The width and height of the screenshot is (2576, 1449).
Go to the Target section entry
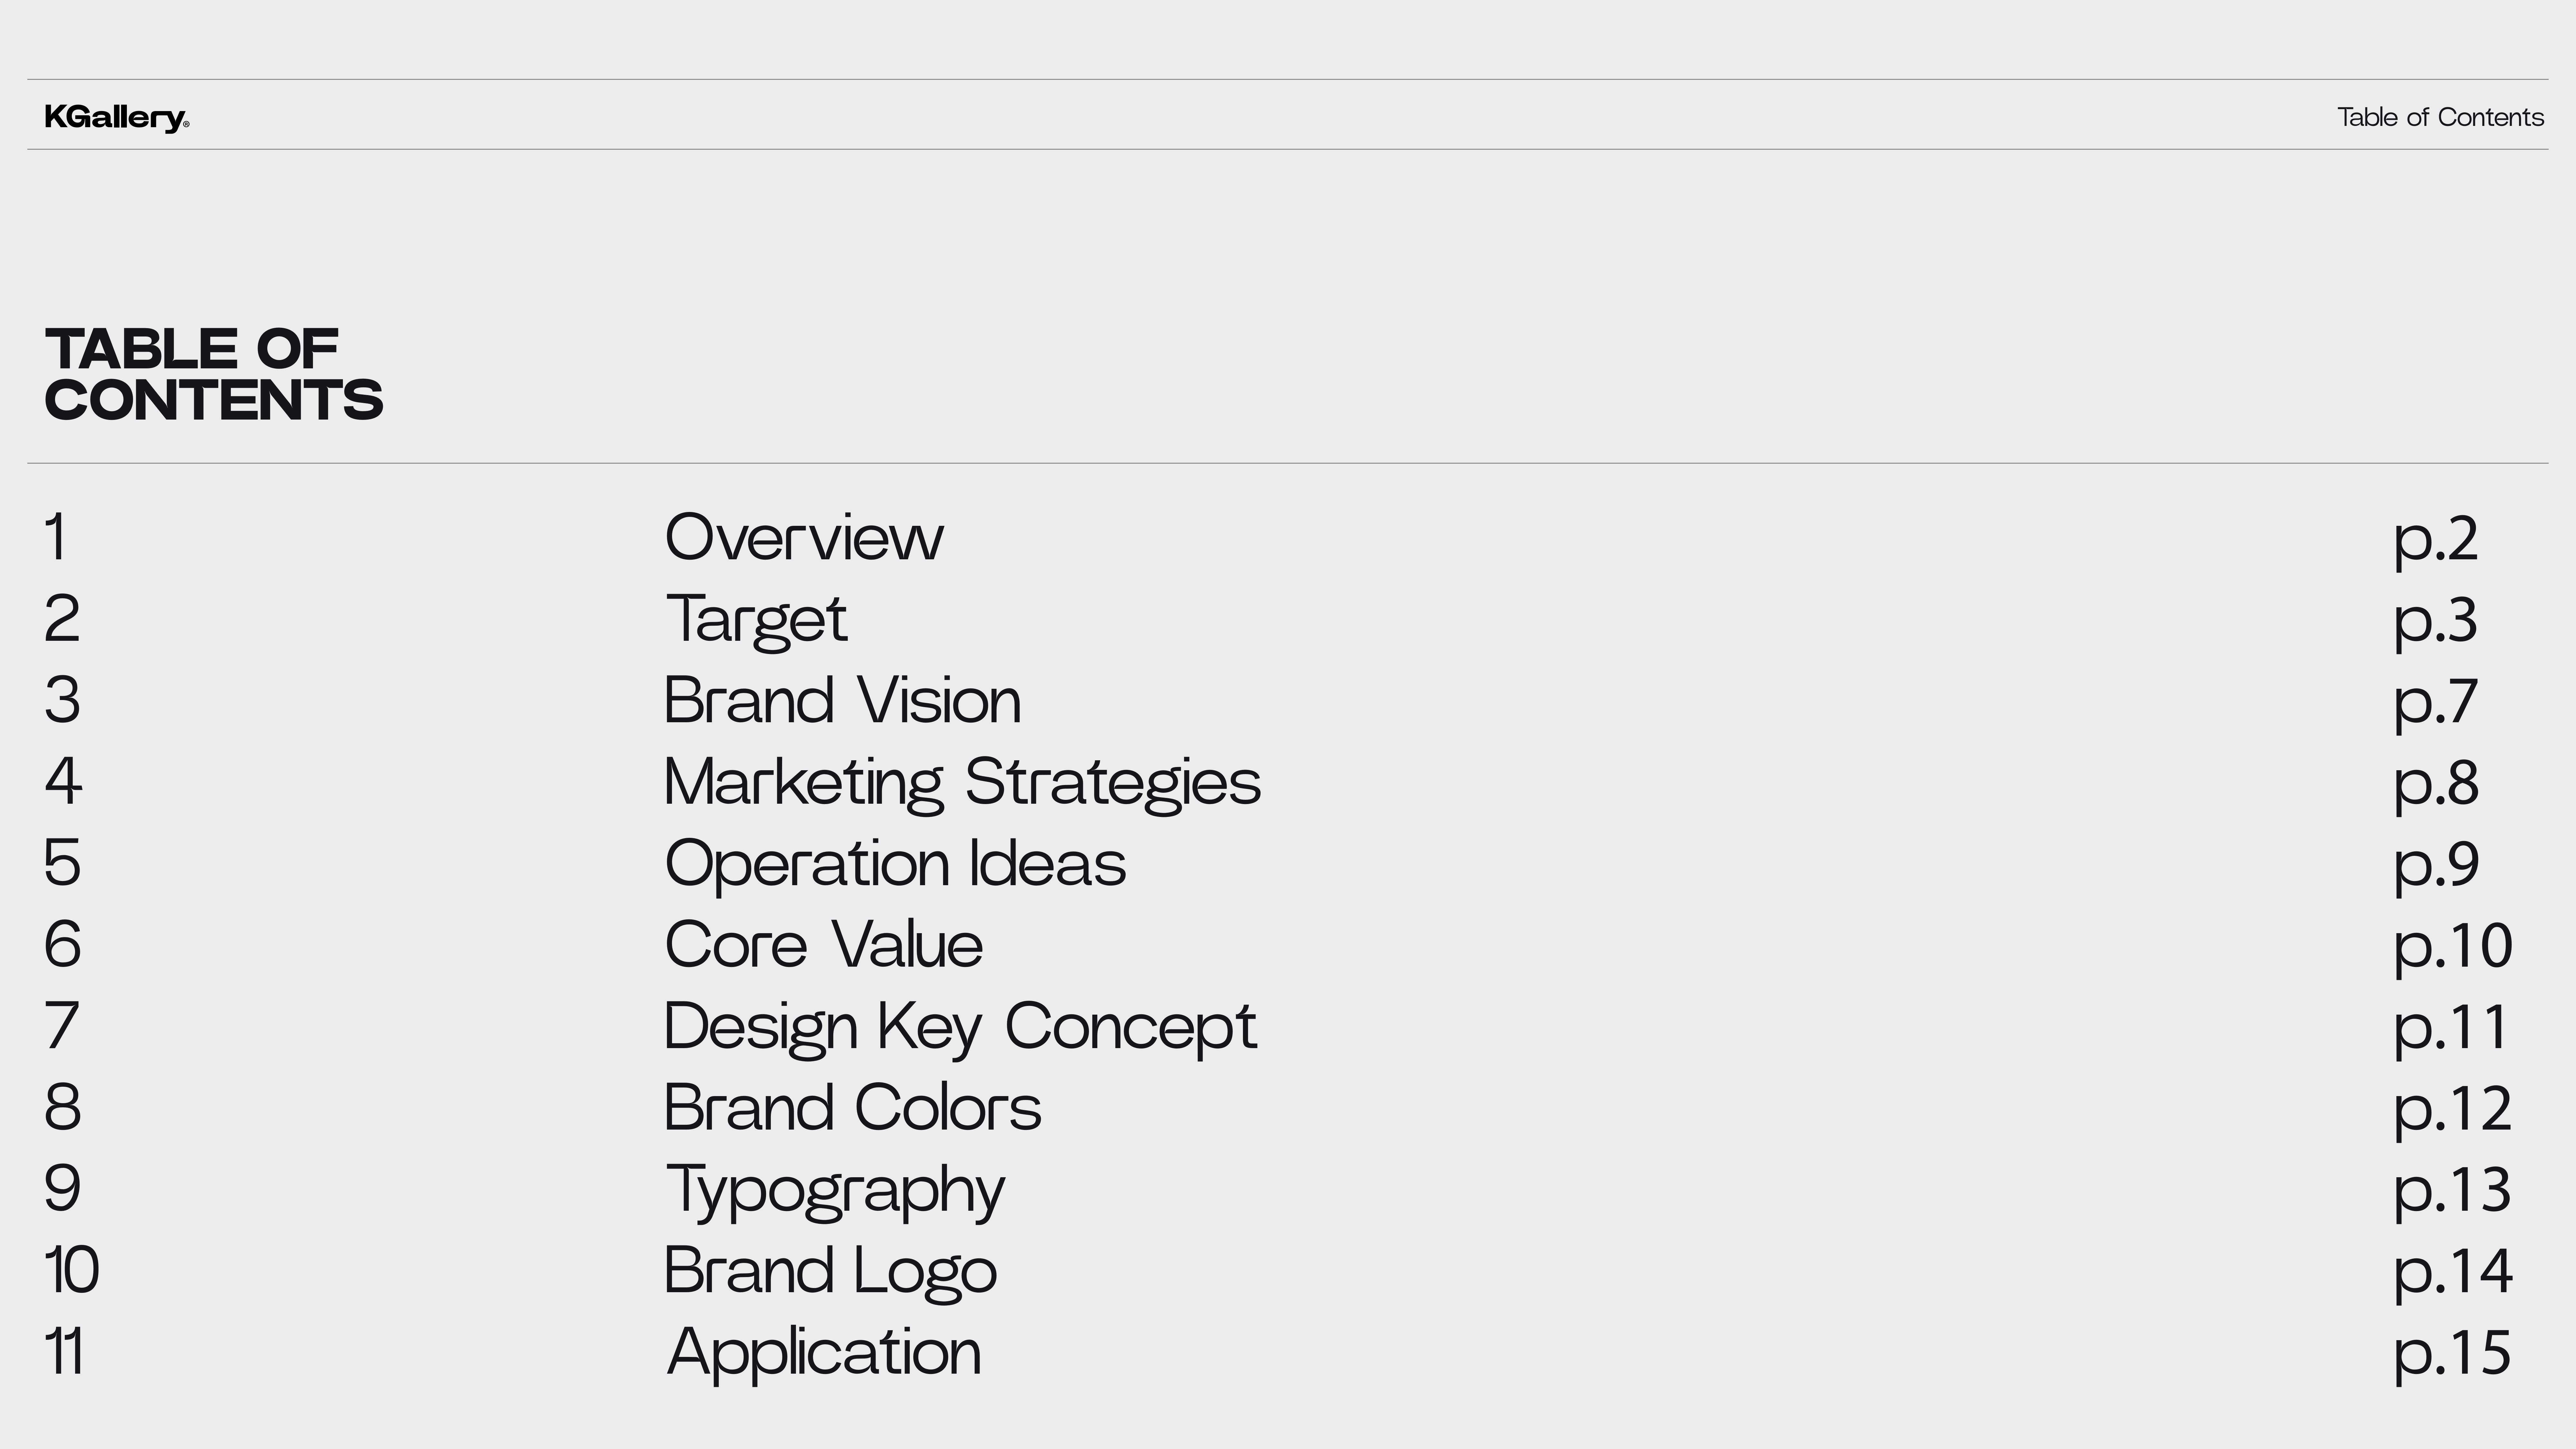(x=756, y=619)
